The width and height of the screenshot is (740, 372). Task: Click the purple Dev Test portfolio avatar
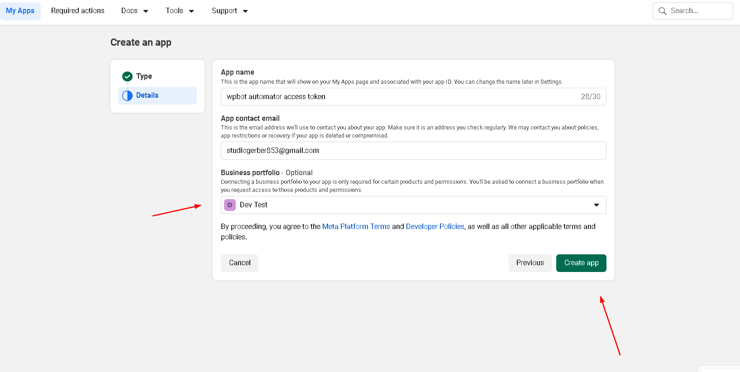[x=230, y=205]
